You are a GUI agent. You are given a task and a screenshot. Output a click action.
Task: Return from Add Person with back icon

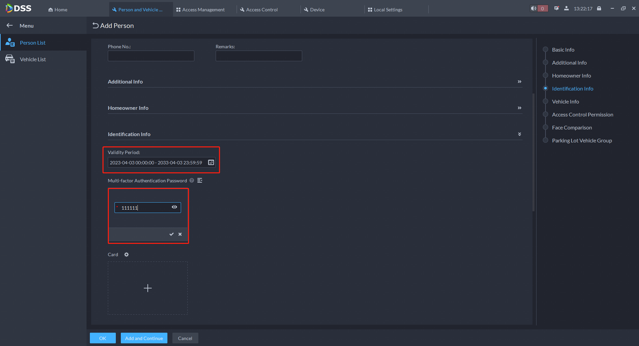point(96,26)
